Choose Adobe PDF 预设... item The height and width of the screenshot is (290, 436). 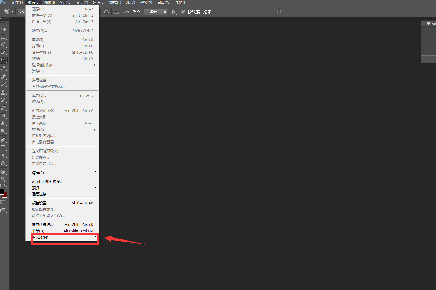pos(62,181)
